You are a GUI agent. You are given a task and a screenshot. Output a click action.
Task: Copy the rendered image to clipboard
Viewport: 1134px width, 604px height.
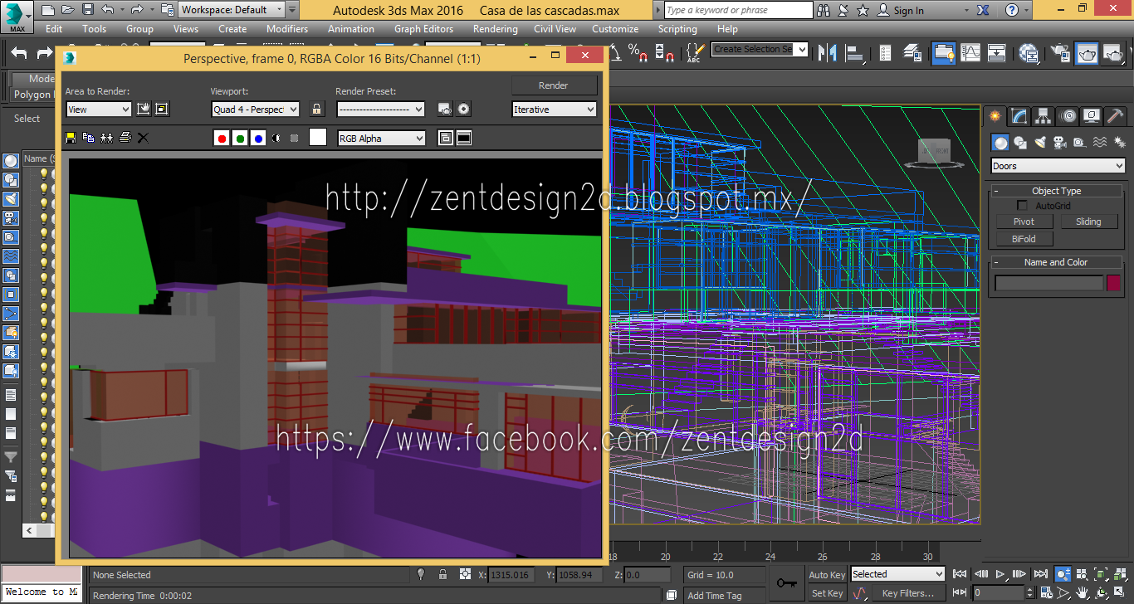point(88,138)
